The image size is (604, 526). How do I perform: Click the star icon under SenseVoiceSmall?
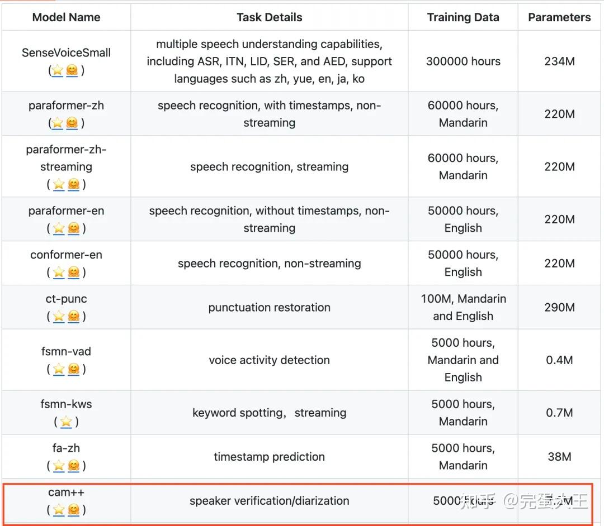pyautogui.click(x=57, y=70)
